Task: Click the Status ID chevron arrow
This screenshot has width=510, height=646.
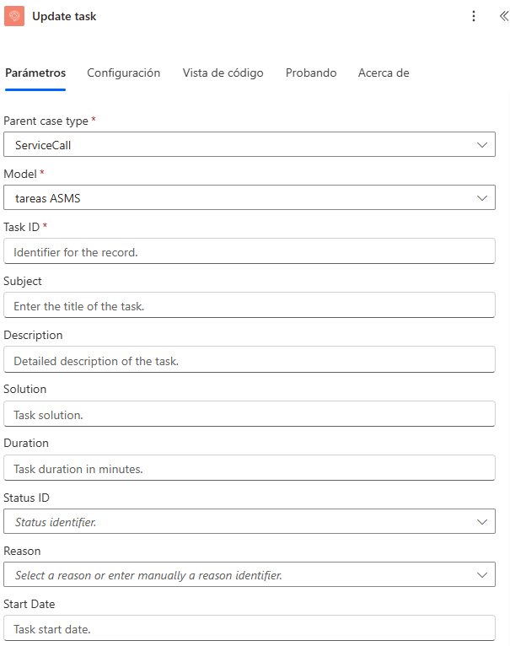Action: [x=482, y=522]
